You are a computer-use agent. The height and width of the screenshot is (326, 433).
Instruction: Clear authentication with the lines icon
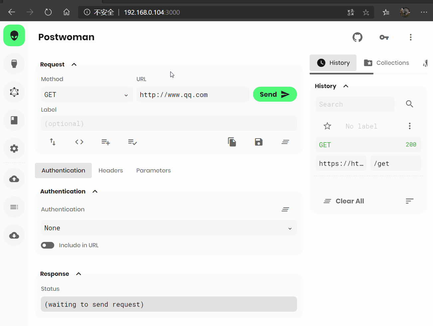click(285, 209)
